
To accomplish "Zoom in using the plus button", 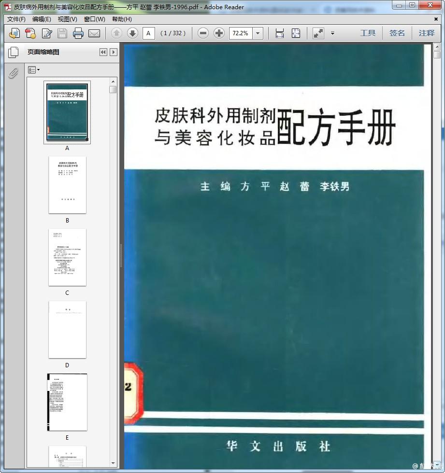I will [x=219, y=33].
